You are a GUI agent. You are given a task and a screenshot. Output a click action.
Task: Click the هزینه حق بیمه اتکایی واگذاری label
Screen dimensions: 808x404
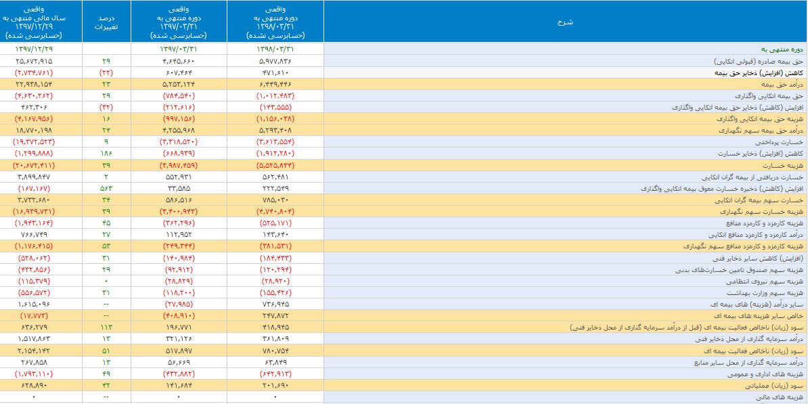point(760,118)
